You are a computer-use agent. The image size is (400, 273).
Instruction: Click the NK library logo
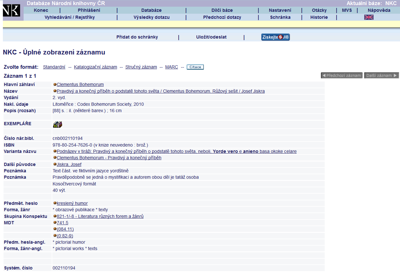(11, 11)
